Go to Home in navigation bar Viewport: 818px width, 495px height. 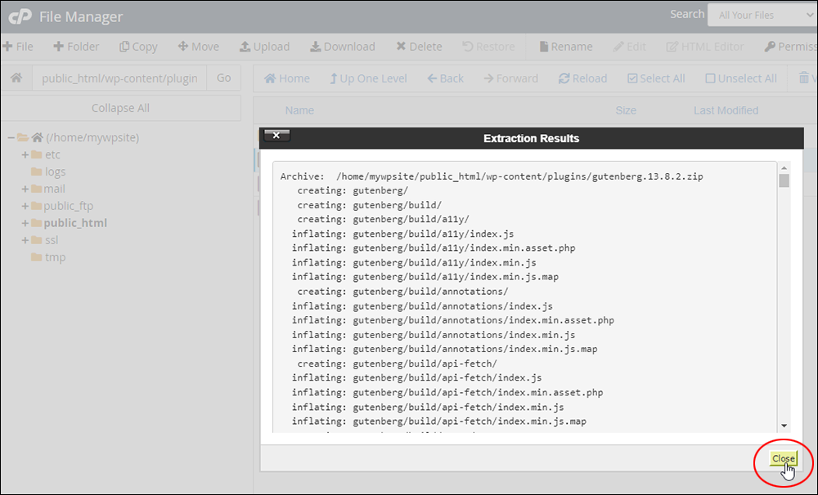[x=287, y=78]
